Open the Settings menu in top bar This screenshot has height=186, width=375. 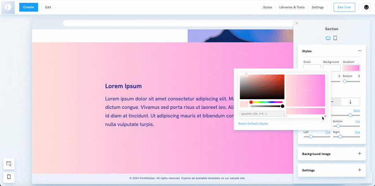(x=318, y=7)
